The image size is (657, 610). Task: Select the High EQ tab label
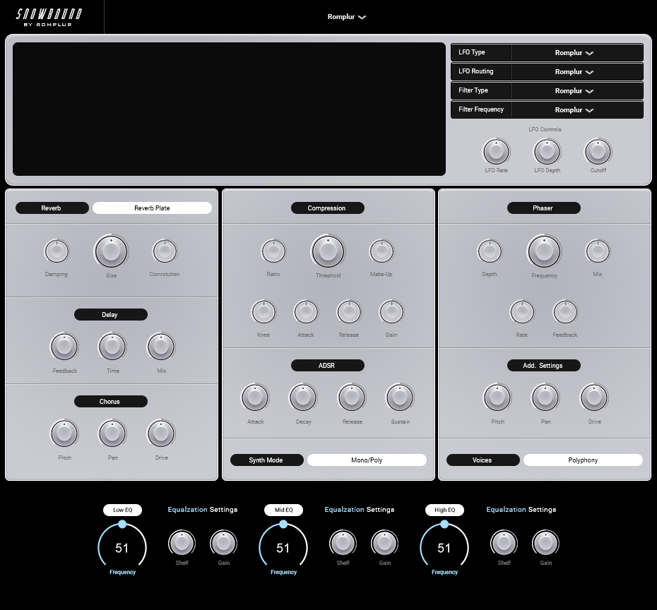[x=444, y=510]
